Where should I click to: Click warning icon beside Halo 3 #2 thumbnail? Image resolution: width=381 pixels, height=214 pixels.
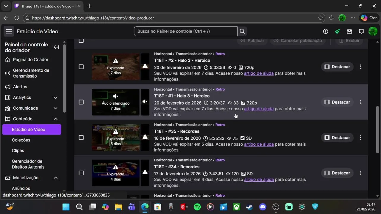145,66
